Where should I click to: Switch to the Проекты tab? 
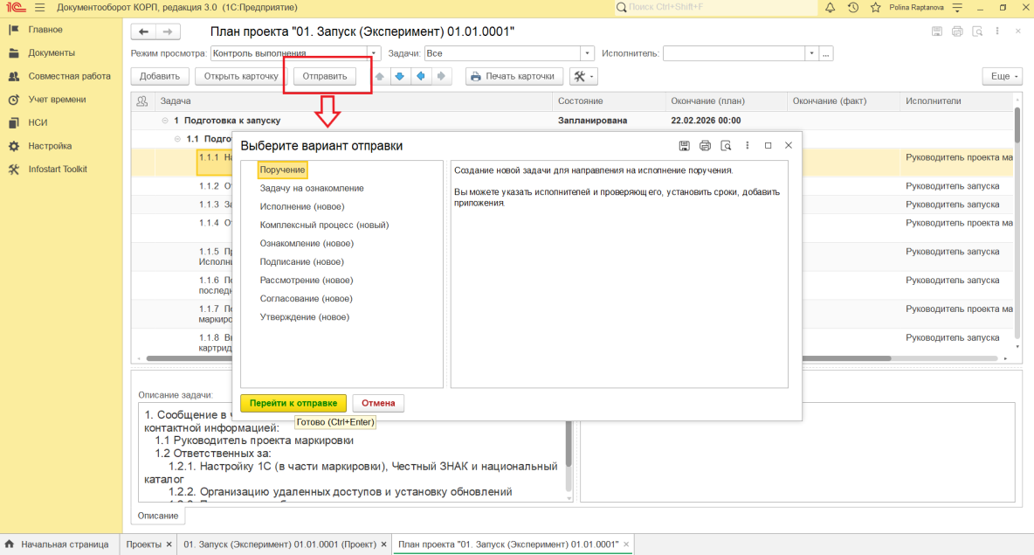143,545
